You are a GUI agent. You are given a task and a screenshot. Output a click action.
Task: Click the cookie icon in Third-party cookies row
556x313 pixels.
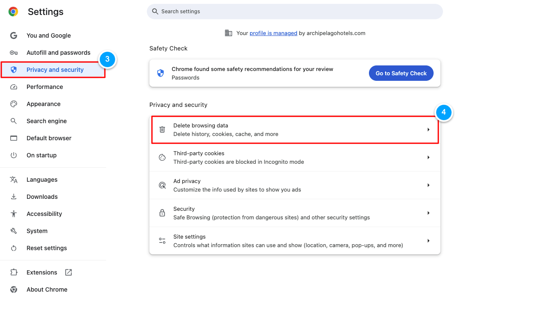point(162,157)
